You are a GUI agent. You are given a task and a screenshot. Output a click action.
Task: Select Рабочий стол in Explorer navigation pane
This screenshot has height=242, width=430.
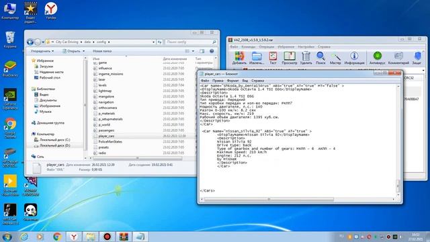coord(50,78)
